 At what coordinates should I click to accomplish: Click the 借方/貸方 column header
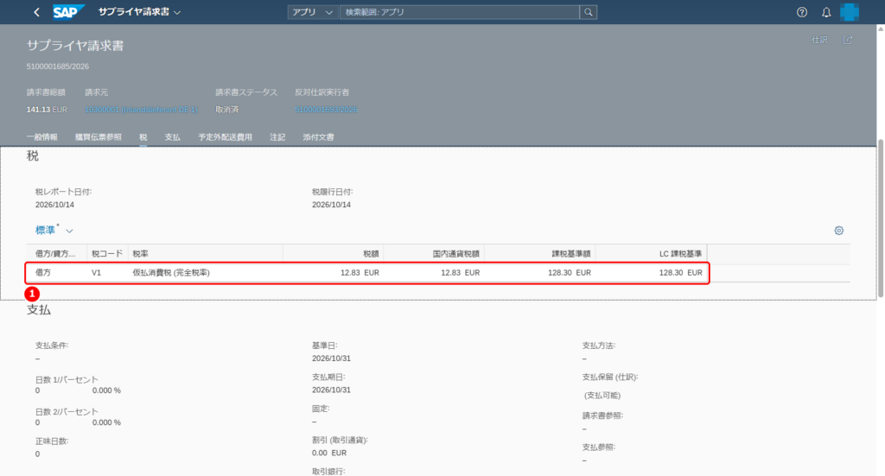(x=56, y=254)
